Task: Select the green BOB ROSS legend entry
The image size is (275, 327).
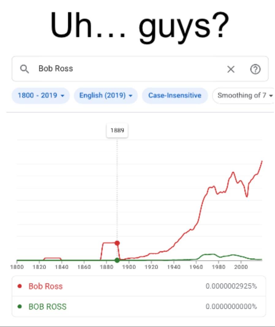Action: 47,306
